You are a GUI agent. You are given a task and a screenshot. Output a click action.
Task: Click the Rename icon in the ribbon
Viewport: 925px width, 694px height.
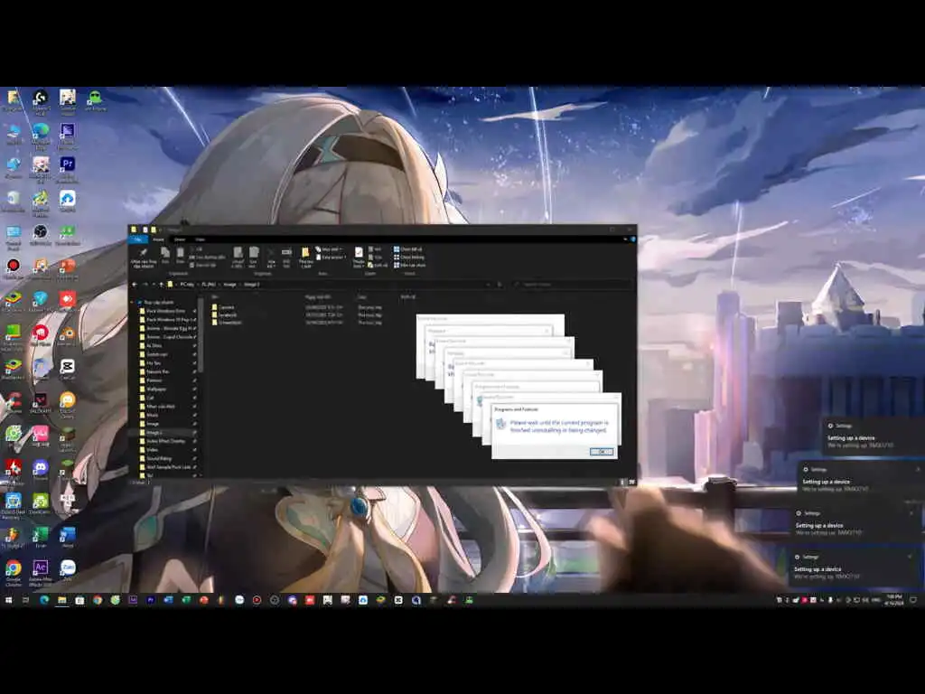[x=286, y=258]
